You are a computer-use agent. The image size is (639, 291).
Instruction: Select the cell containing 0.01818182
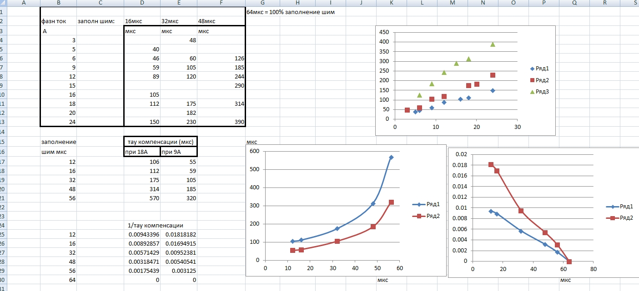[179, 234]
